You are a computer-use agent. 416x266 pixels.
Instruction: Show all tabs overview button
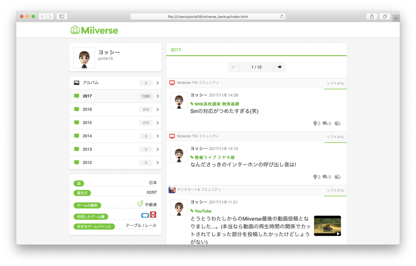coord(385,16)
